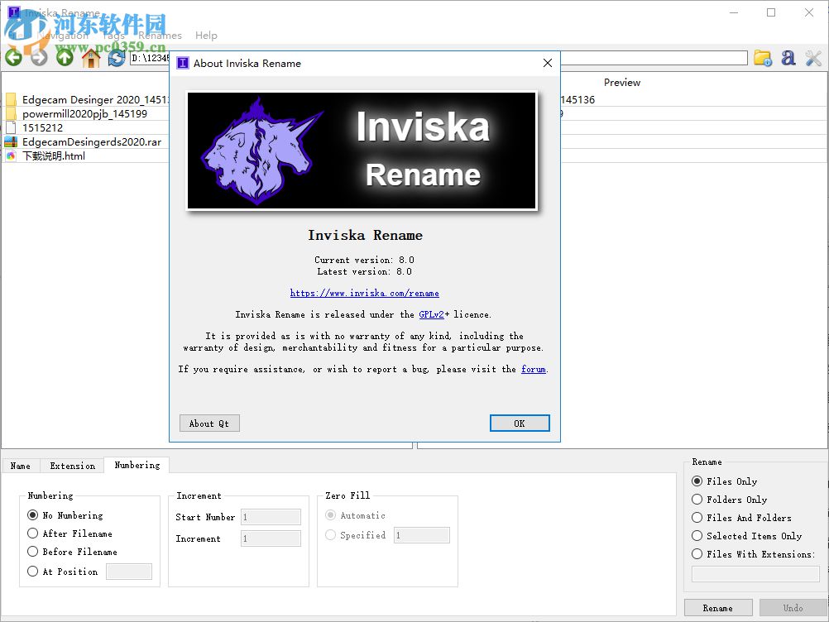Switch to the Extension tab
Viewport: 829px width, 622px height.
71,466
